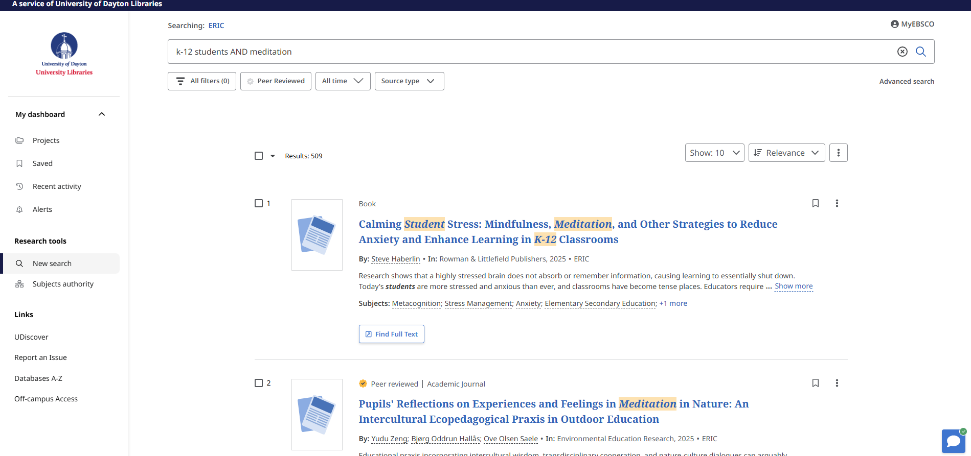Change Show: 10 results per page

click(714, 153)
